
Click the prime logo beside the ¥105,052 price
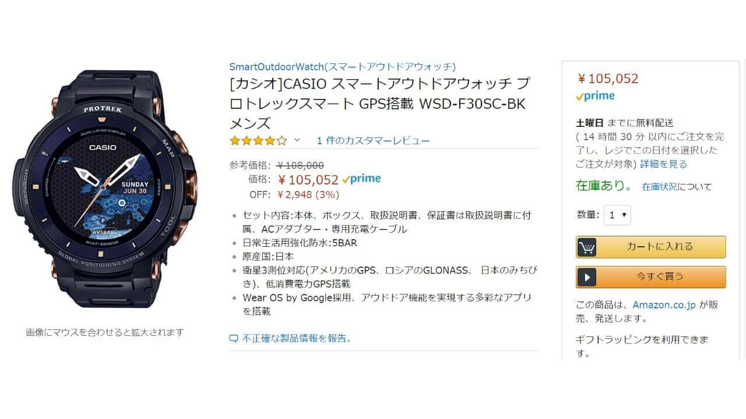[361, 179]
